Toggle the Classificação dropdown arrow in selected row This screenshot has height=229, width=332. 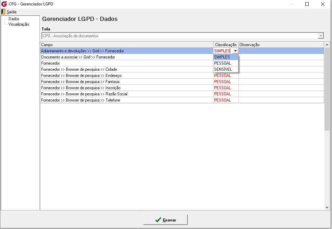click(235, 51)
